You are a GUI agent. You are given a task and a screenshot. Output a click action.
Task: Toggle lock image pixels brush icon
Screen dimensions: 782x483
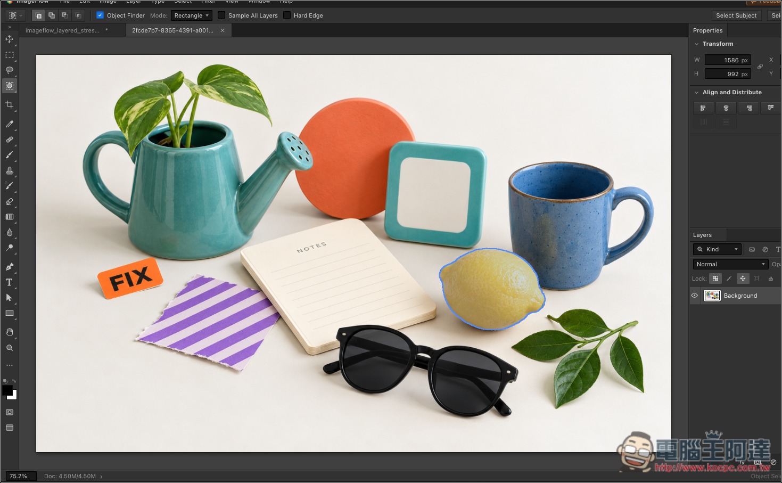pos(729,279)
